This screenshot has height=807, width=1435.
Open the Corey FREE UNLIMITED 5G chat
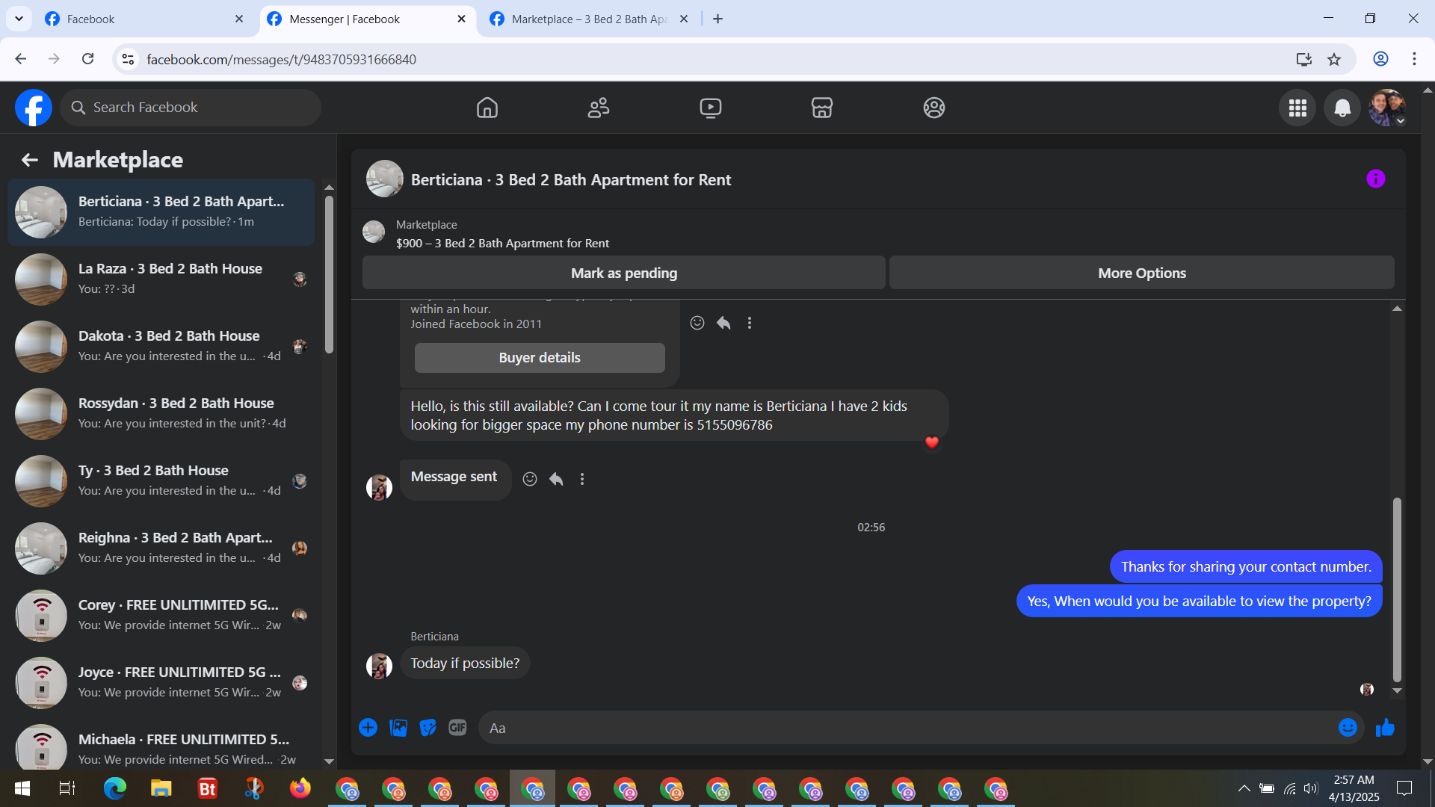click(161, 616)
